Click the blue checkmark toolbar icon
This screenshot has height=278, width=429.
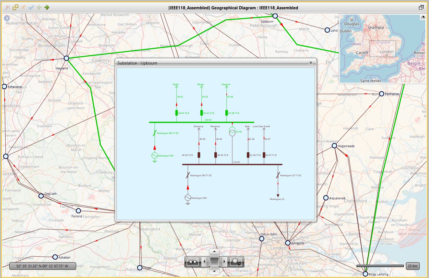tap(31, 7)
